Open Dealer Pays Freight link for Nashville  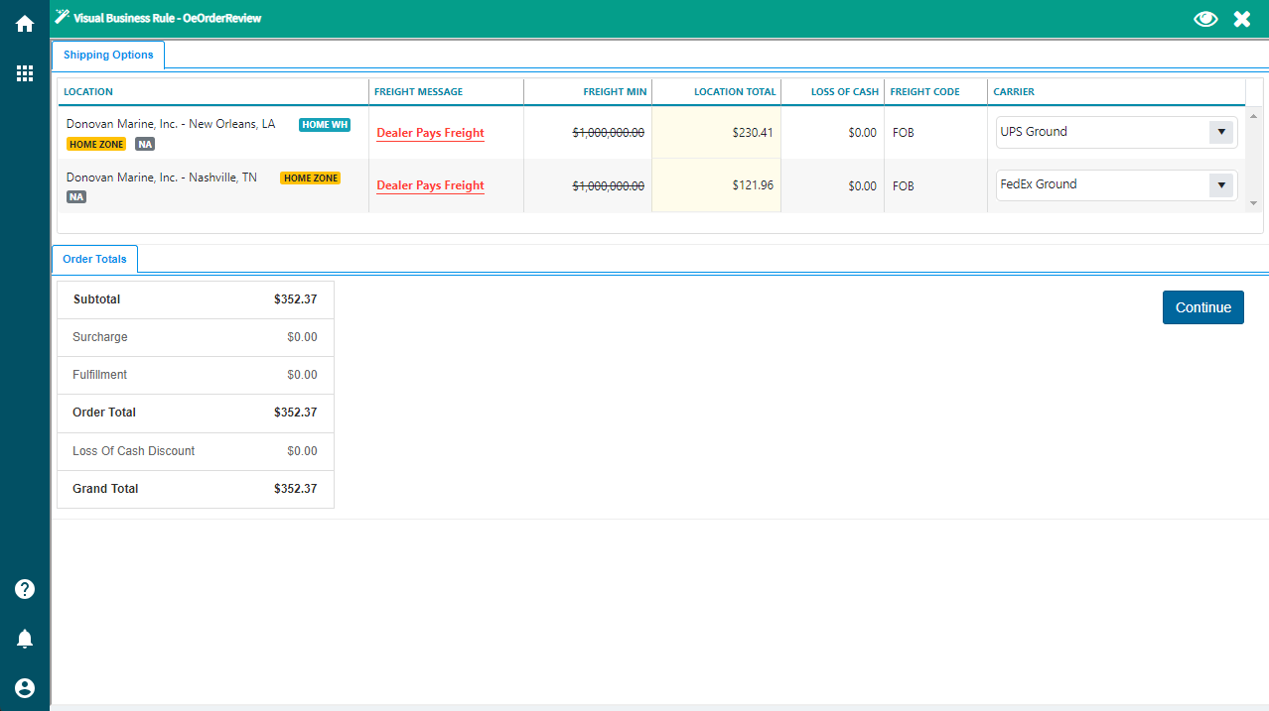coord(430,185)
